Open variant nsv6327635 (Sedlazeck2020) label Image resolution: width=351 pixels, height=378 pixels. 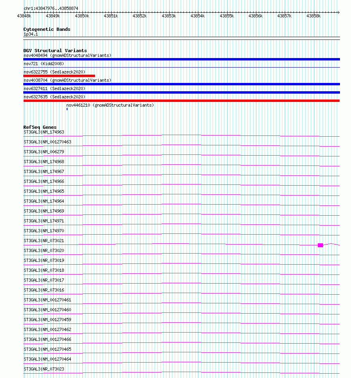pyautogui.click(x=54, y=97)
